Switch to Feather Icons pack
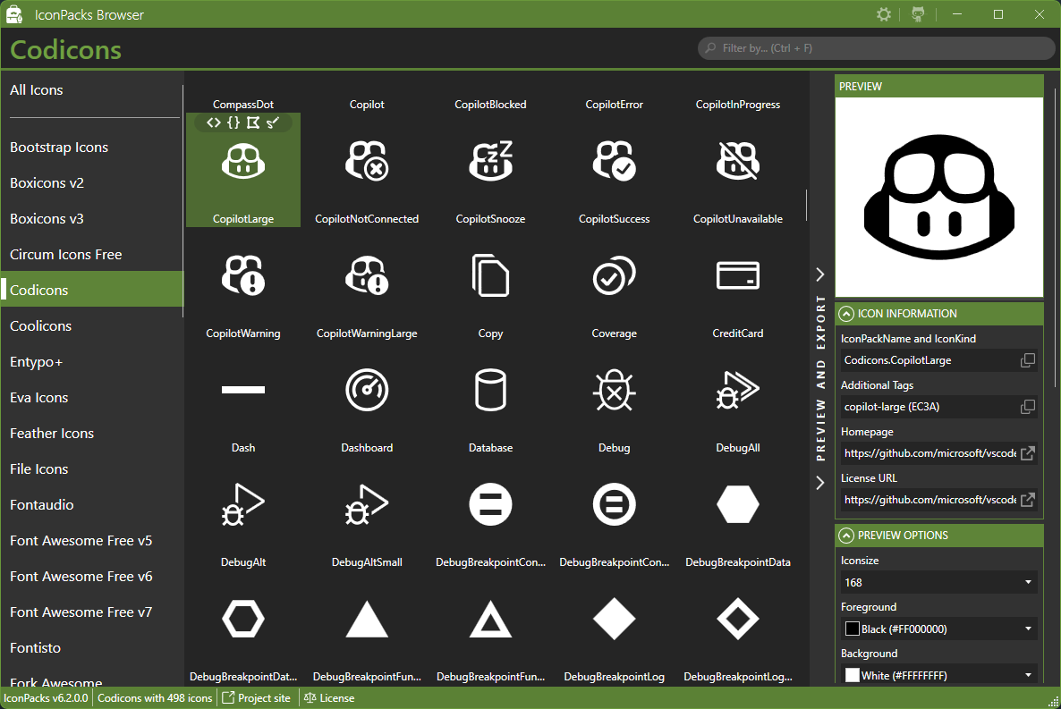 [91, 434]
